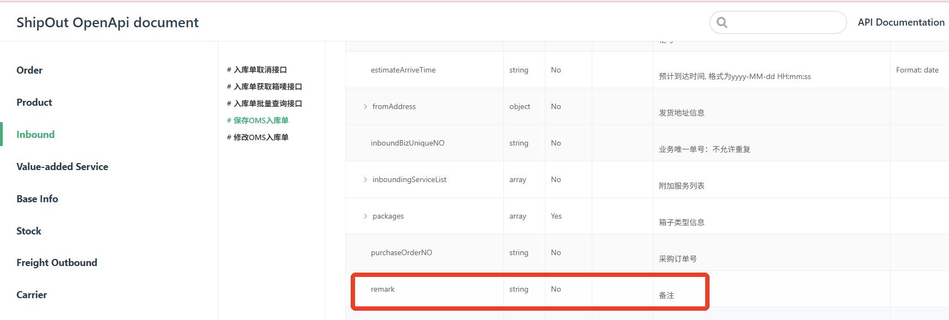The height and width of the screenshot is (320, 949).
Task: Type in the search input field
Action: [785, 22]
